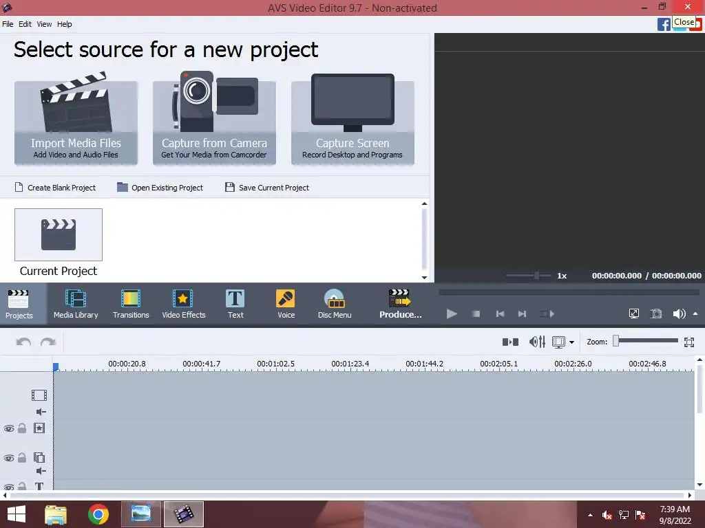The image size is (705, 528).
Task: Undo the last action
Action: (23, 342)
